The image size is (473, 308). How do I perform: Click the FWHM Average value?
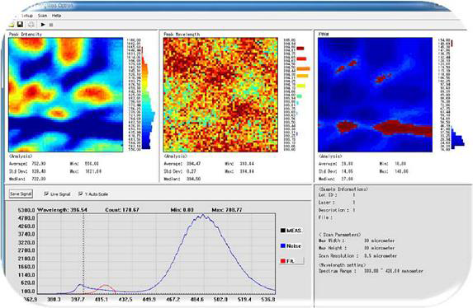tap(347, 164)
